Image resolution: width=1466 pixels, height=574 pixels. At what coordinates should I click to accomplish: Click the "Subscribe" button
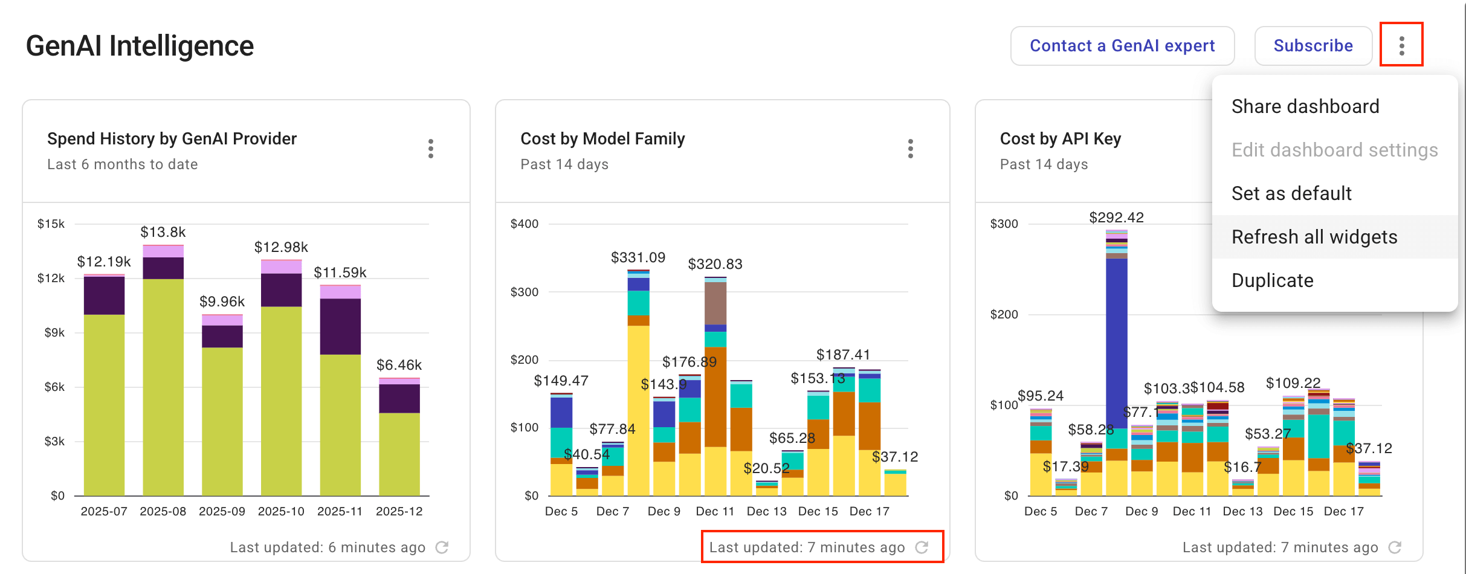[1313, 45]
